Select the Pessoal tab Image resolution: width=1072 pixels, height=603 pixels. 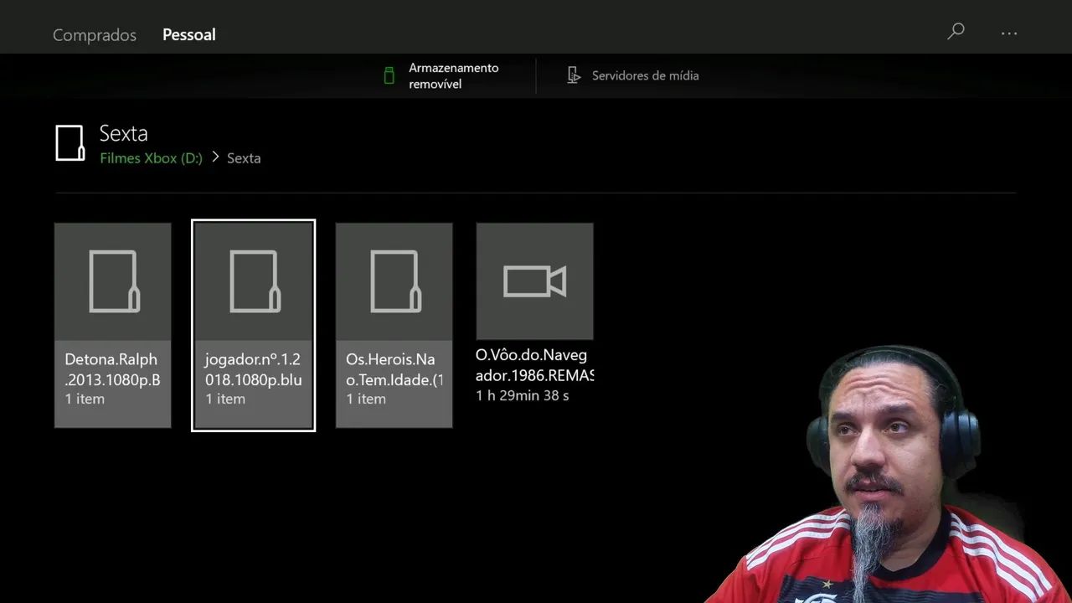pyautogui.click(x=189, y=34)
